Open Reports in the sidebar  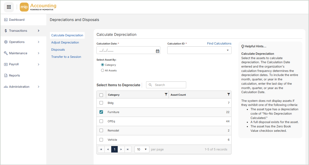tap(14, 75)
